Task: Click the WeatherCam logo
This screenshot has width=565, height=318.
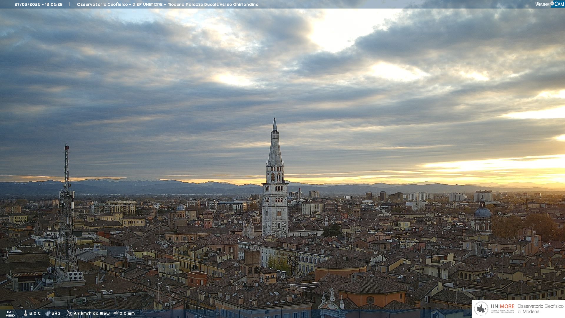Action: point(549,4)
